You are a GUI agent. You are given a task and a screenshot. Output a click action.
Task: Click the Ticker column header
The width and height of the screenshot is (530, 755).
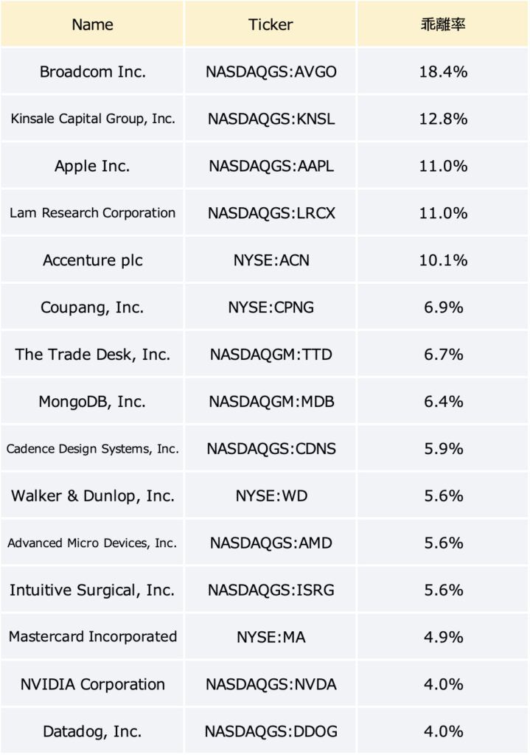click(270, 24)
